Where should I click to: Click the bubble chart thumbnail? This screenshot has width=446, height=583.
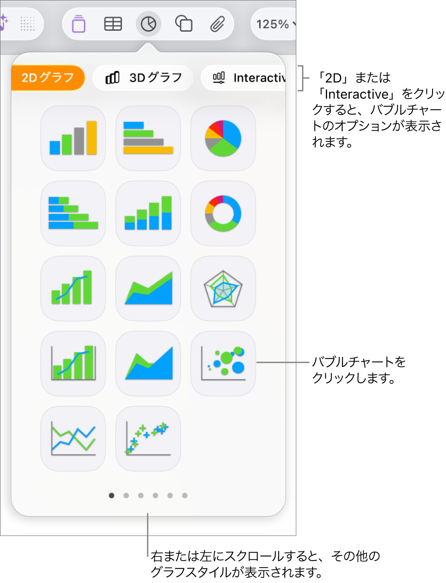pos(223,363)
